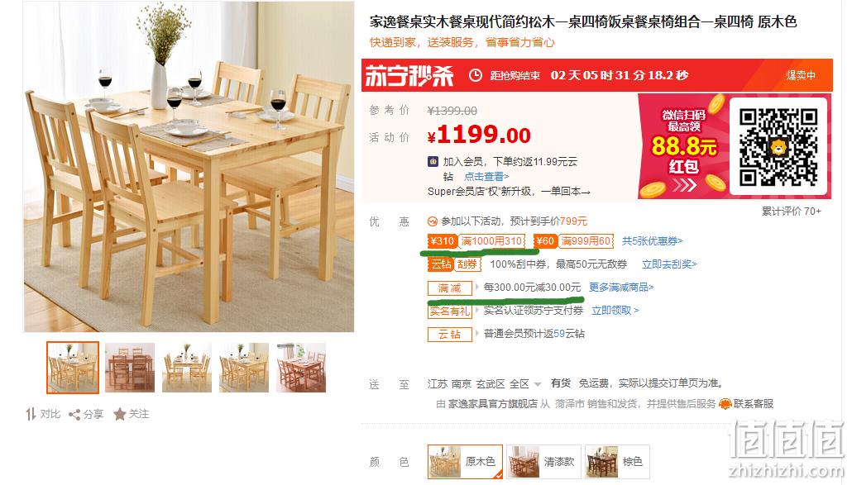Click the 分享 share icon
Image resolution: width=852 pixels, height=485 pixels.
74,415
